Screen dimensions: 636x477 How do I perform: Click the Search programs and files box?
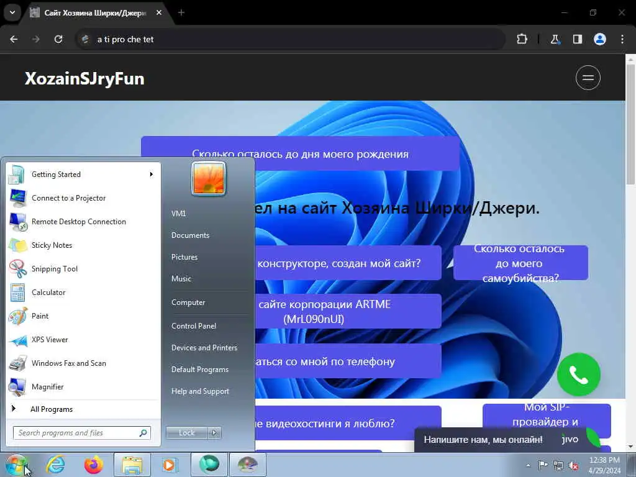pos(81,433)
